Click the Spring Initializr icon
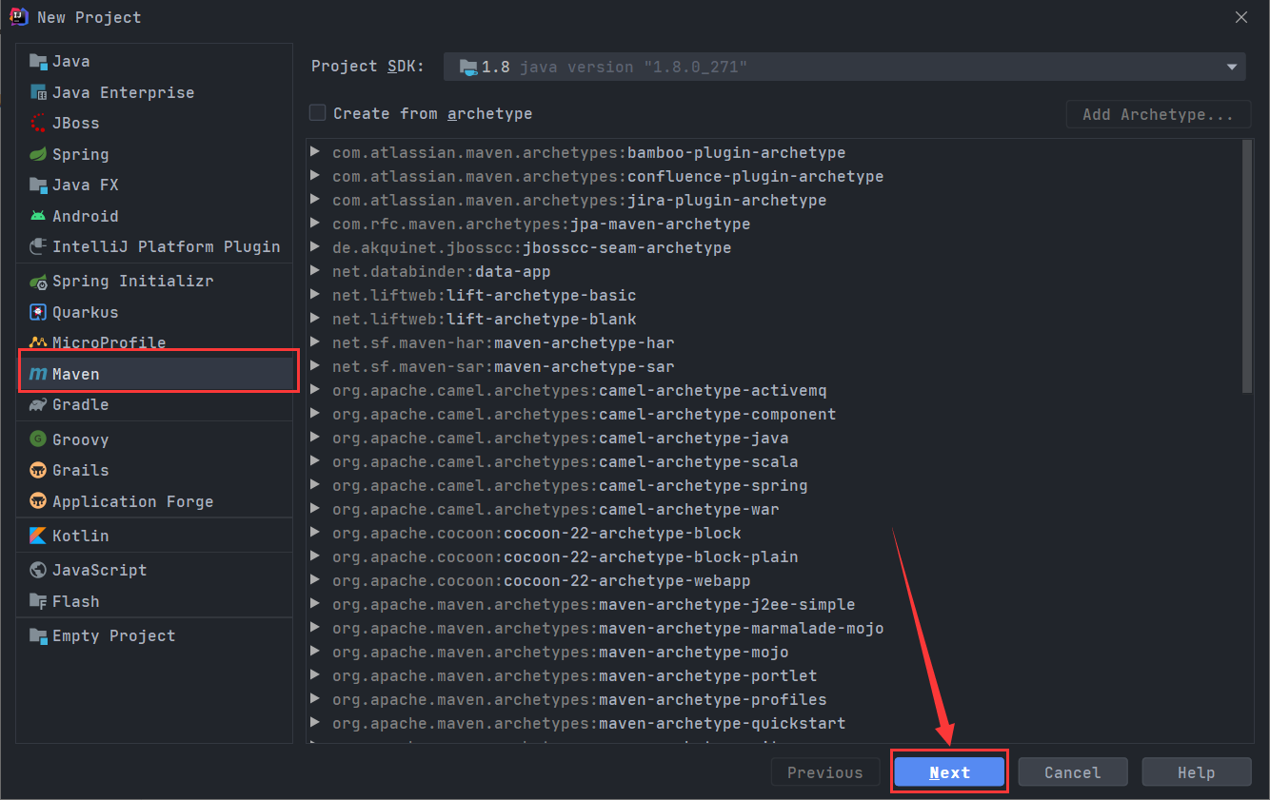 pos(38,282)
